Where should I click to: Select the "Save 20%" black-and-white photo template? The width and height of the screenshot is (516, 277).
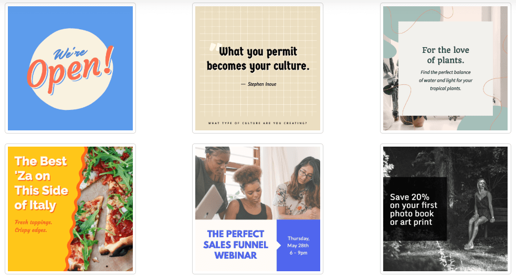tap(445, 209)
